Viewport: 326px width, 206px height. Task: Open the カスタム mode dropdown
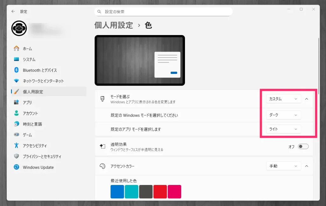pos(283,99)
